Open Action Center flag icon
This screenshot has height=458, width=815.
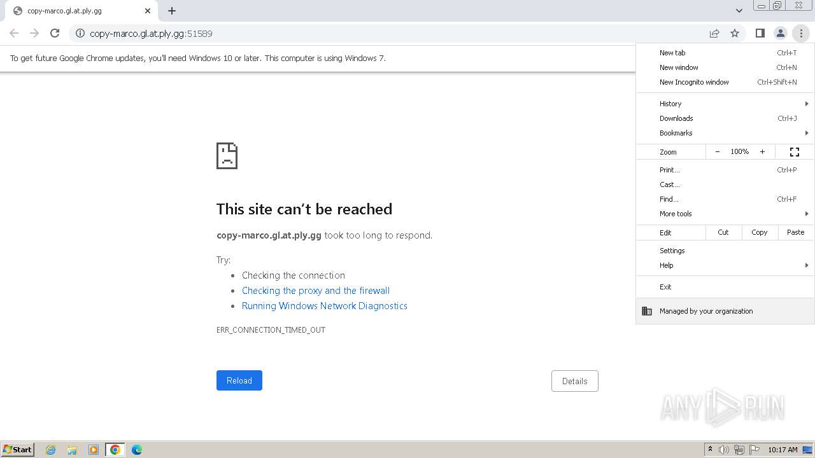755,450
